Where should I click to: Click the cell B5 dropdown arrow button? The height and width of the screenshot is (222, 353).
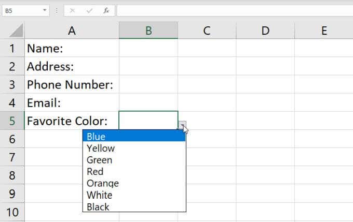182,125
